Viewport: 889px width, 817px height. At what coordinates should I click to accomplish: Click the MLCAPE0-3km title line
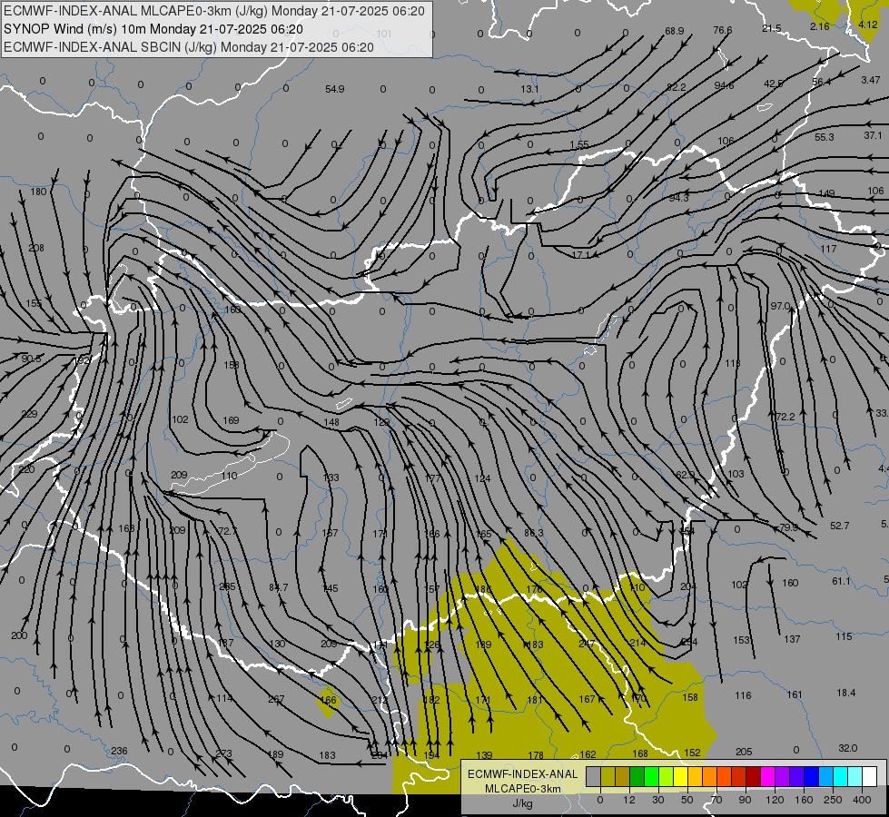point(214,11)
